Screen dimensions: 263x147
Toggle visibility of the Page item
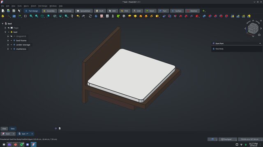pyautogui.click(x=9, y=28)
